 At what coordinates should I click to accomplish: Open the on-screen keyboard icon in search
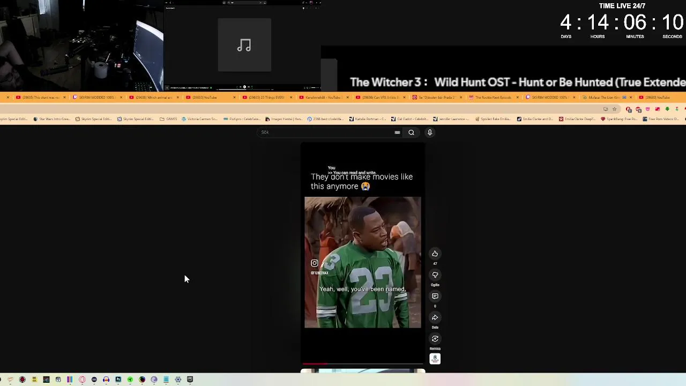(397, 132)
